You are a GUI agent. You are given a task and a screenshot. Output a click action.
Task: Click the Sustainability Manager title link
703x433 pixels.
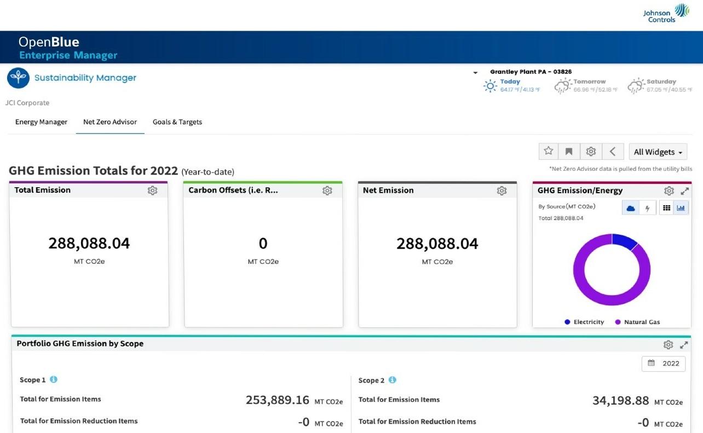click(x=85, y=78)
